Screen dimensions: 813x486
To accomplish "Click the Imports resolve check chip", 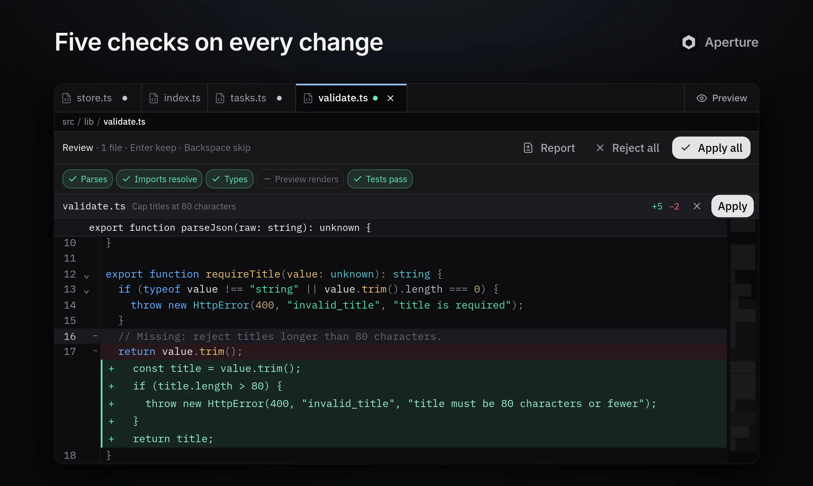I will pyautogui.click(x=159, y=179).
